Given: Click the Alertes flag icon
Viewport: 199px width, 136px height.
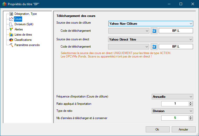Looking at the screenshot, I should (11, 29).
